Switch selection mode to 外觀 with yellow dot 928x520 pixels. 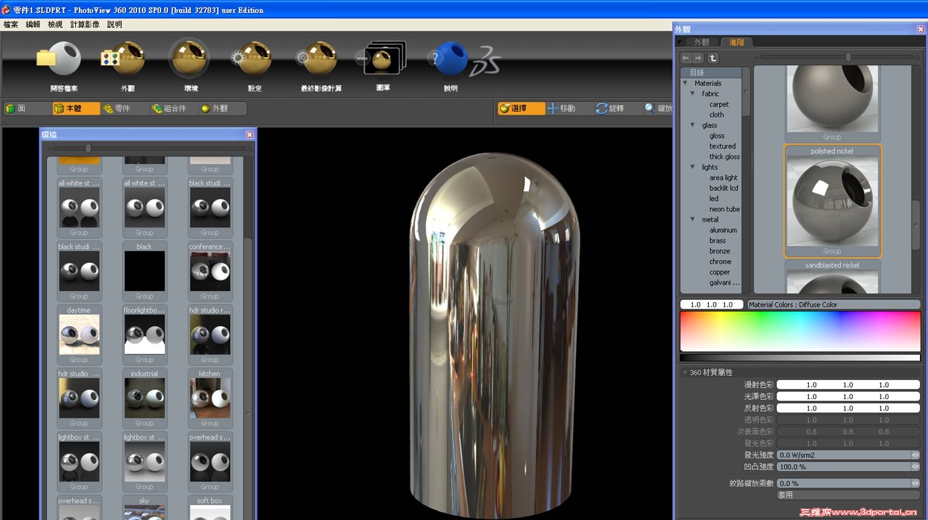pos(222,109)
